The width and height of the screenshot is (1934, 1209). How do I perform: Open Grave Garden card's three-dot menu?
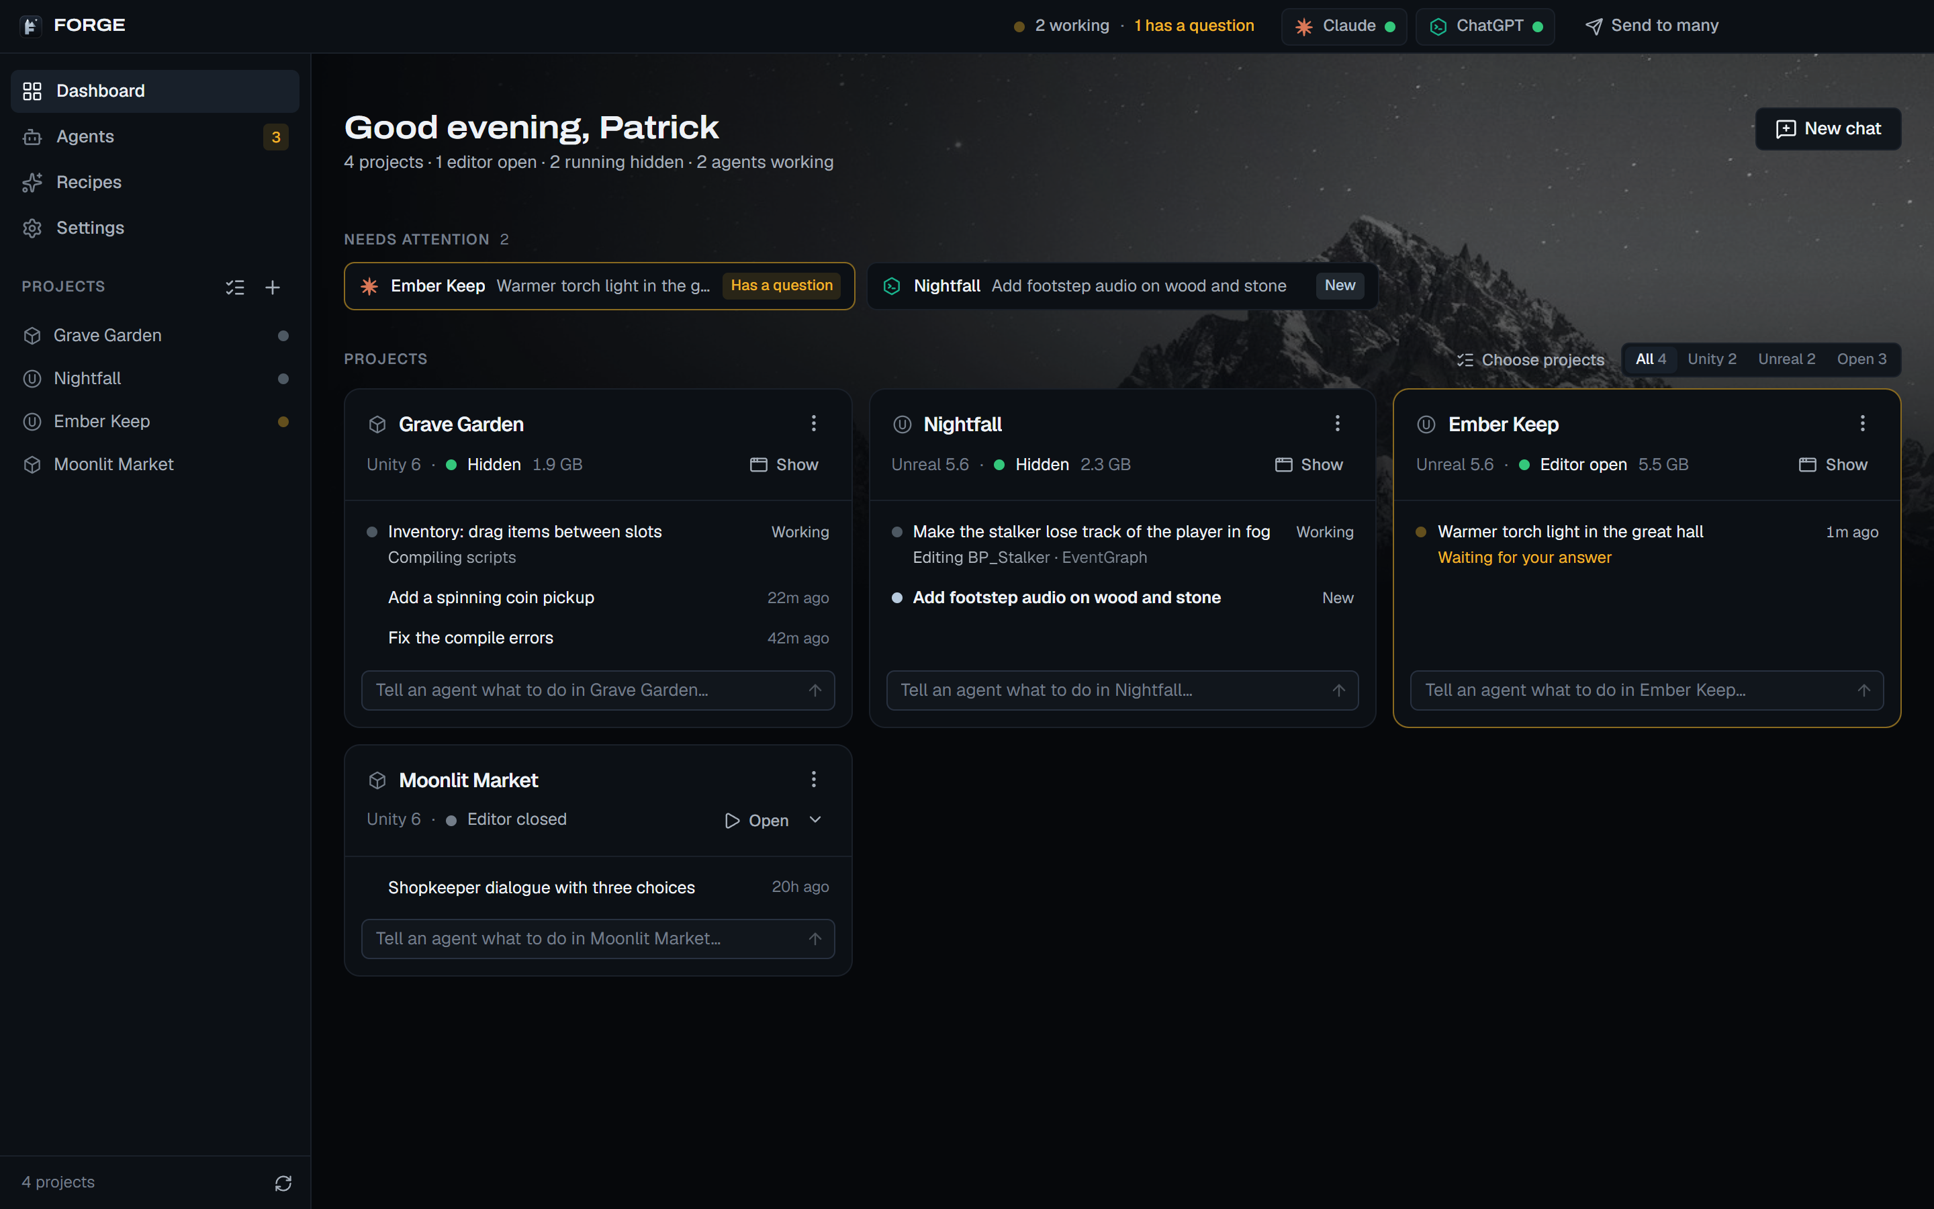[x=814, y=423]
